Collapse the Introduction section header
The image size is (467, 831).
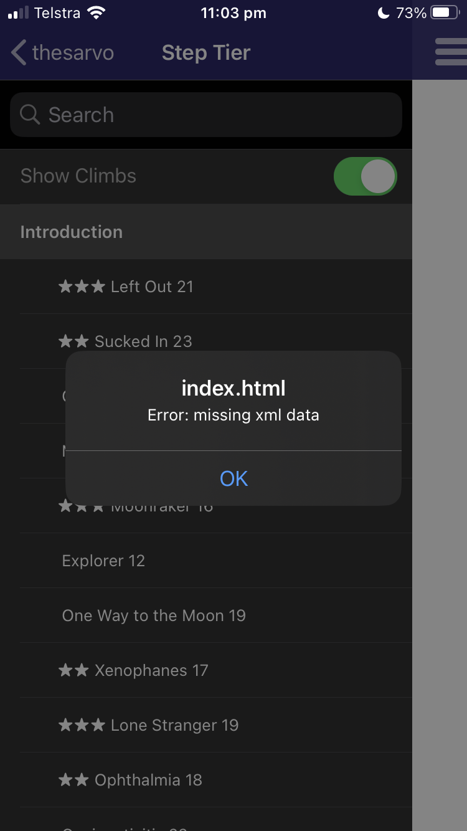(x=72, y=232)
